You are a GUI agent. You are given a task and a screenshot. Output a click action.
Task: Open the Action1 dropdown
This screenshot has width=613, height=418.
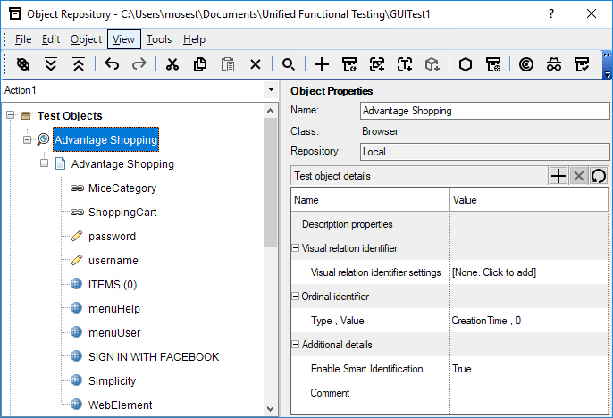(x=271, y=90)
